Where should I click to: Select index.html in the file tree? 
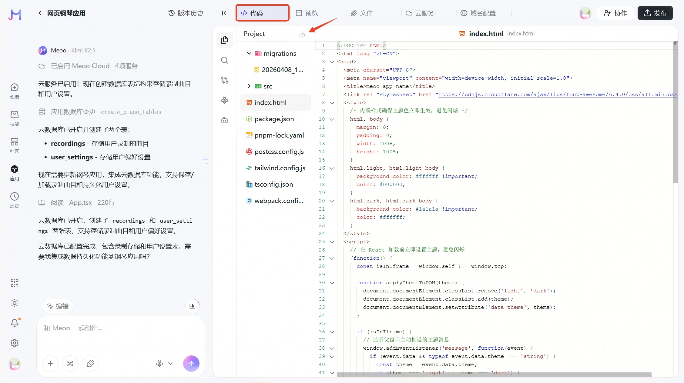276,102
